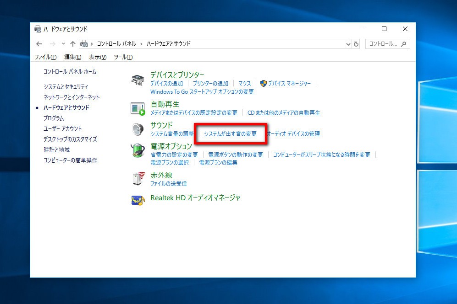Click the Power Options battery icon
The width and height of the screenshot is (457, 304).
click(138, 151)
